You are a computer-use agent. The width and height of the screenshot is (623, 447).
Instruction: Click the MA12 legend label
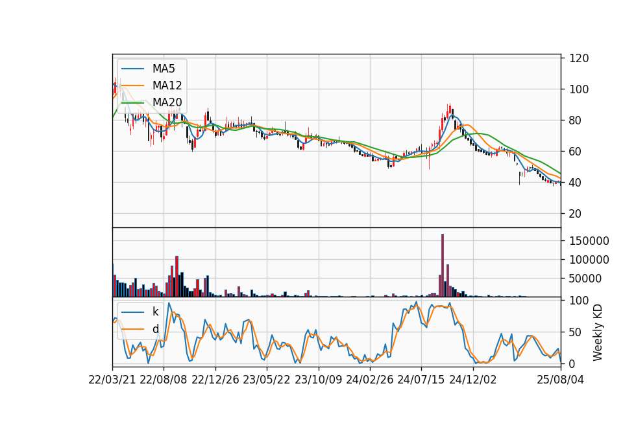[x=167, y=86]
